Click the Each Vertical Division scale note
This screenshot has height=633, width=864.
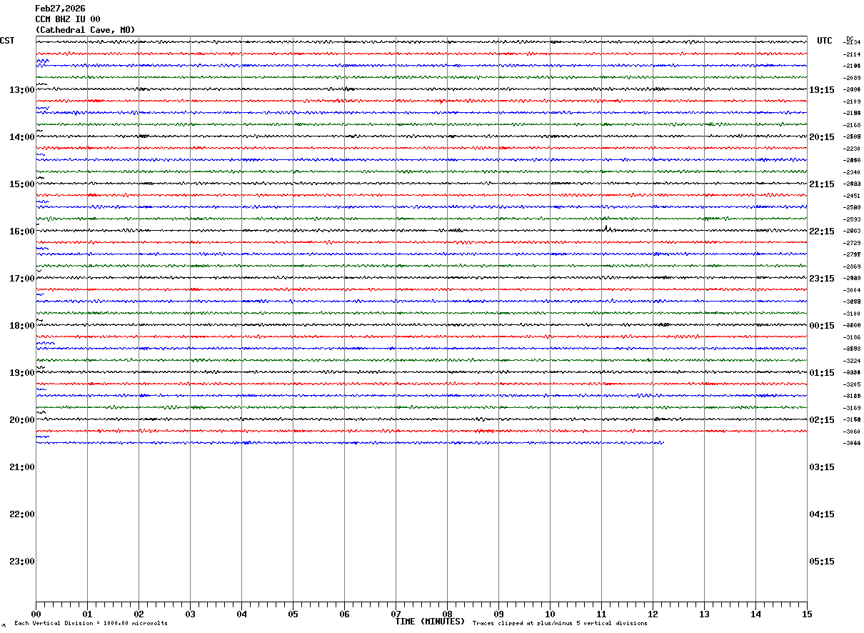pos(91,624)
